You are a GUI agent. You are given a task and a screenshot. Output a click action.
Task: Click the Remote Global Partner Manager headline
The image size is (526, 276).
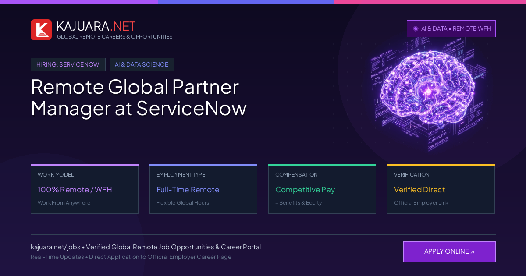click(139, 97)
